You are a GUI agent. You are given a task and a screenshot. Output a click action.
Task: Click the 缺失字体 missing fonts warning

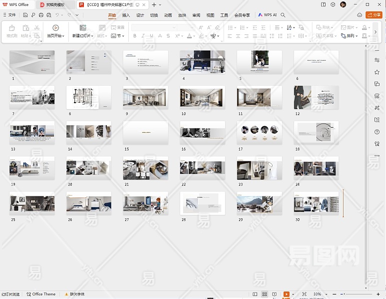(74, 295)
